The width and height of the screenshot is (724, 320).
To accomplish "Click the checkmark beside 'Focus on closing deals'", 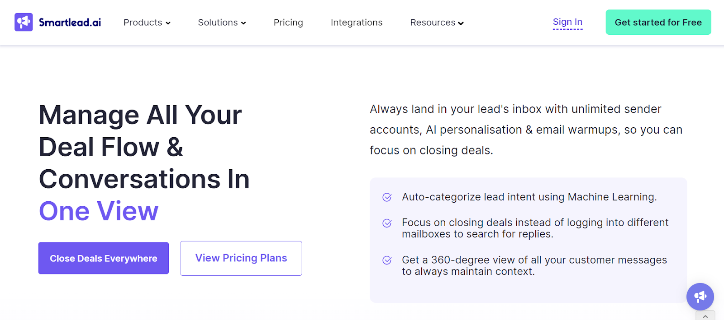I will [386, 223].
